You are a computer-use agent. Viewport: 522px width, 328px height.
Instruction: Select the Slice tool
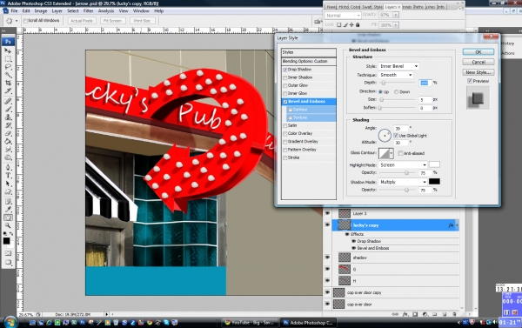pos(8,90)
